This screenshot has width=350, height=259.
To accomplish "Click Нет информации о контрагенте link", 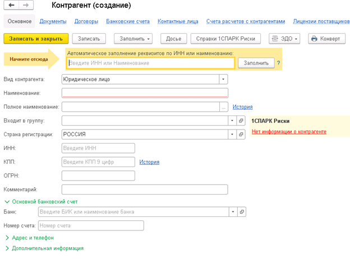I will pyautogui.click(x=289, y=132).
